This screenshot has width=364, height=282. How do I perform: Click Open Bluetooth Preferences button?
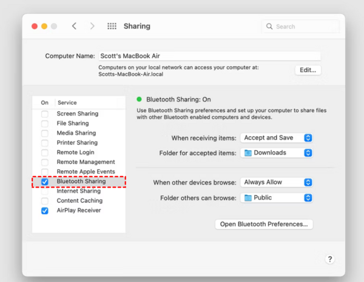coord(264,224)
